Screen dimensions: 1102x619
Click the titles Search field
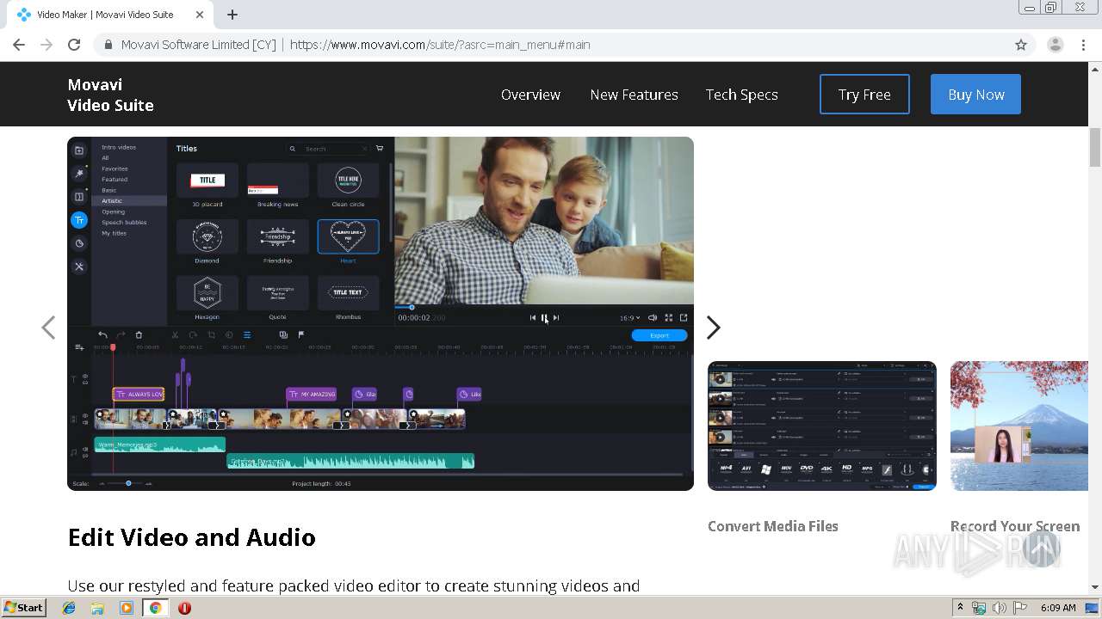click(x=327, y=149)
